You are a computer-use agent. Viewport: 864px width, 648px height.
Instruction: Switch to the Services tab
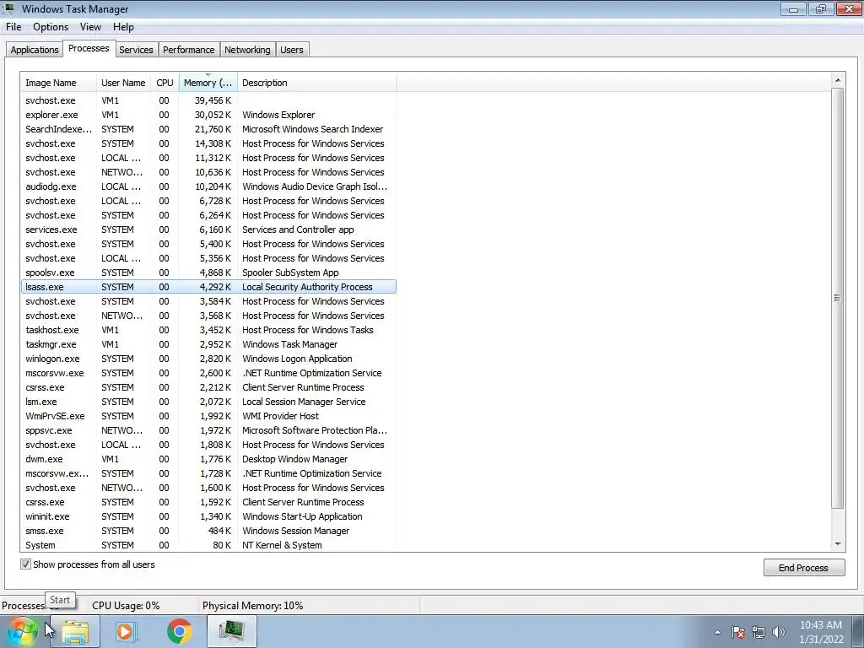pyautogui.click(x=136, y=50)
